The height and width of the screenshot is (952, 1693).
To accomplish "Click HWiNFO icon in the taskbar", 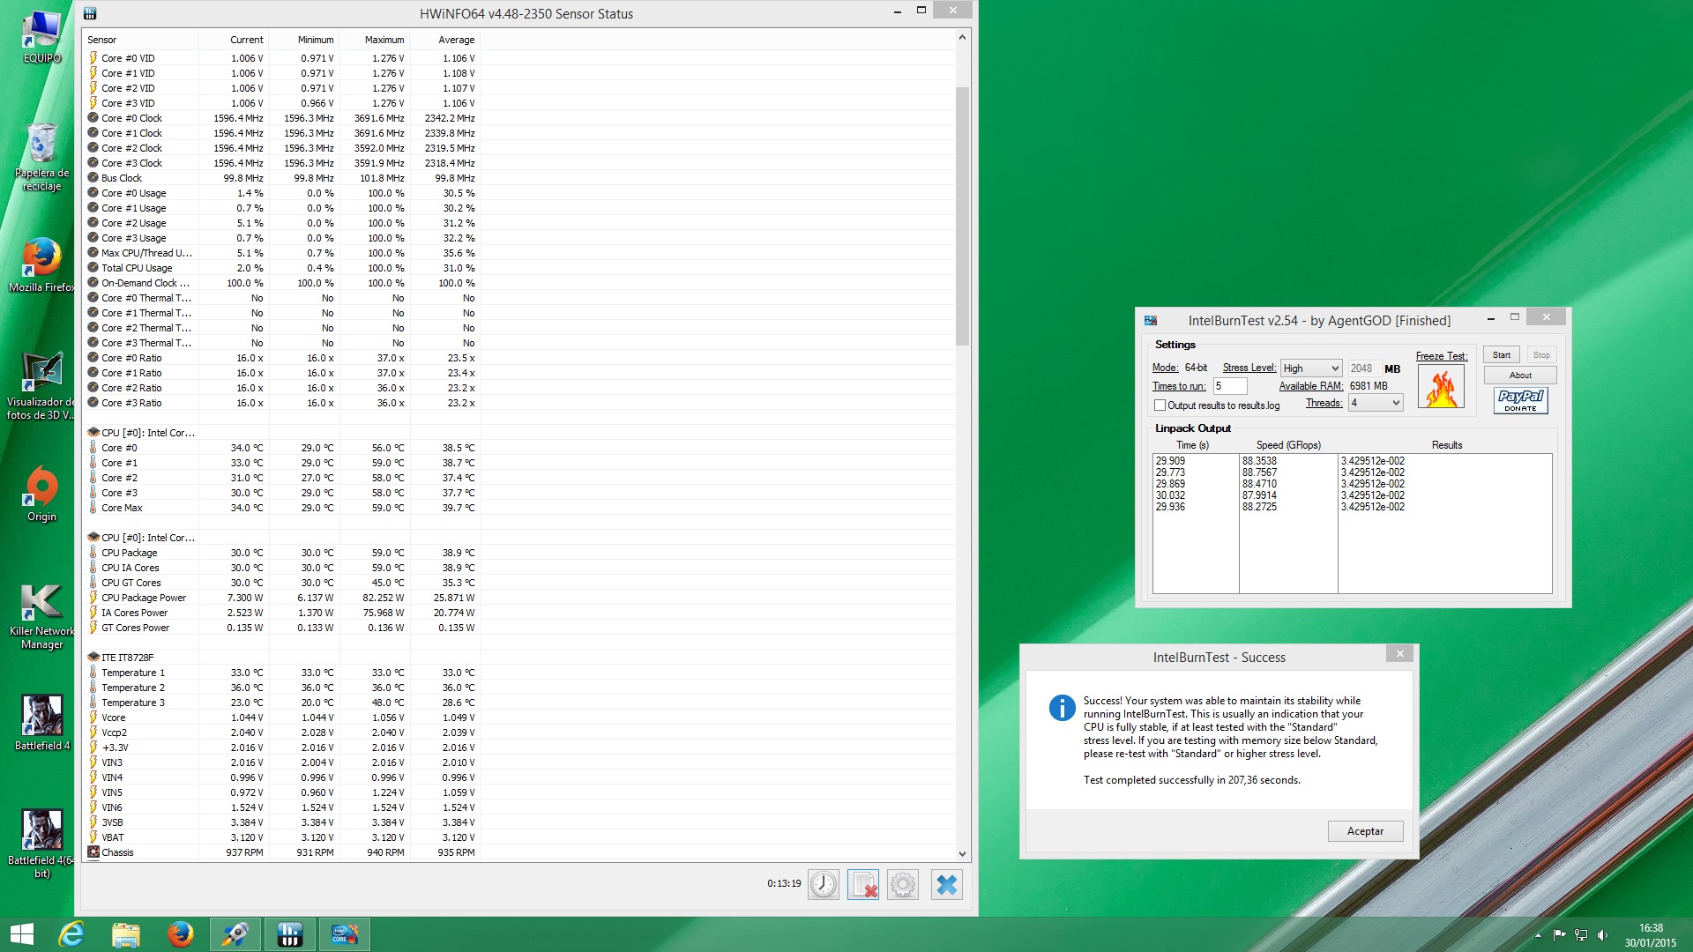I will tap(289, 934).
